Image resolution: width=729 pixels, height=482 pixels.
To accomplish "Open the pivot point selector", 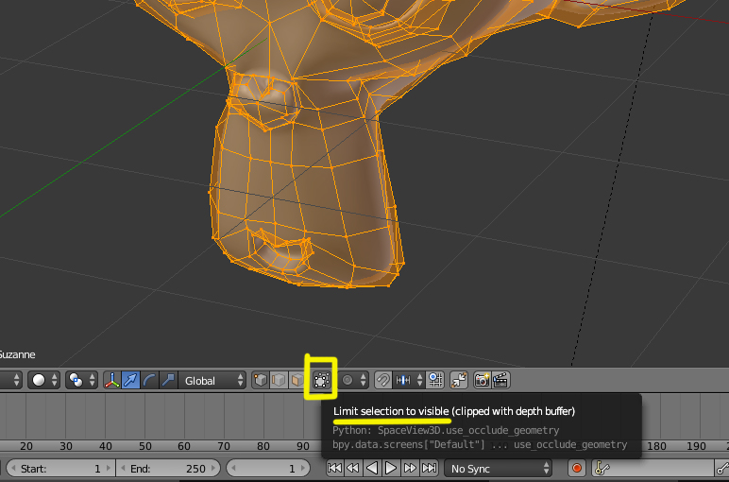I will click(x=81, y=380).
